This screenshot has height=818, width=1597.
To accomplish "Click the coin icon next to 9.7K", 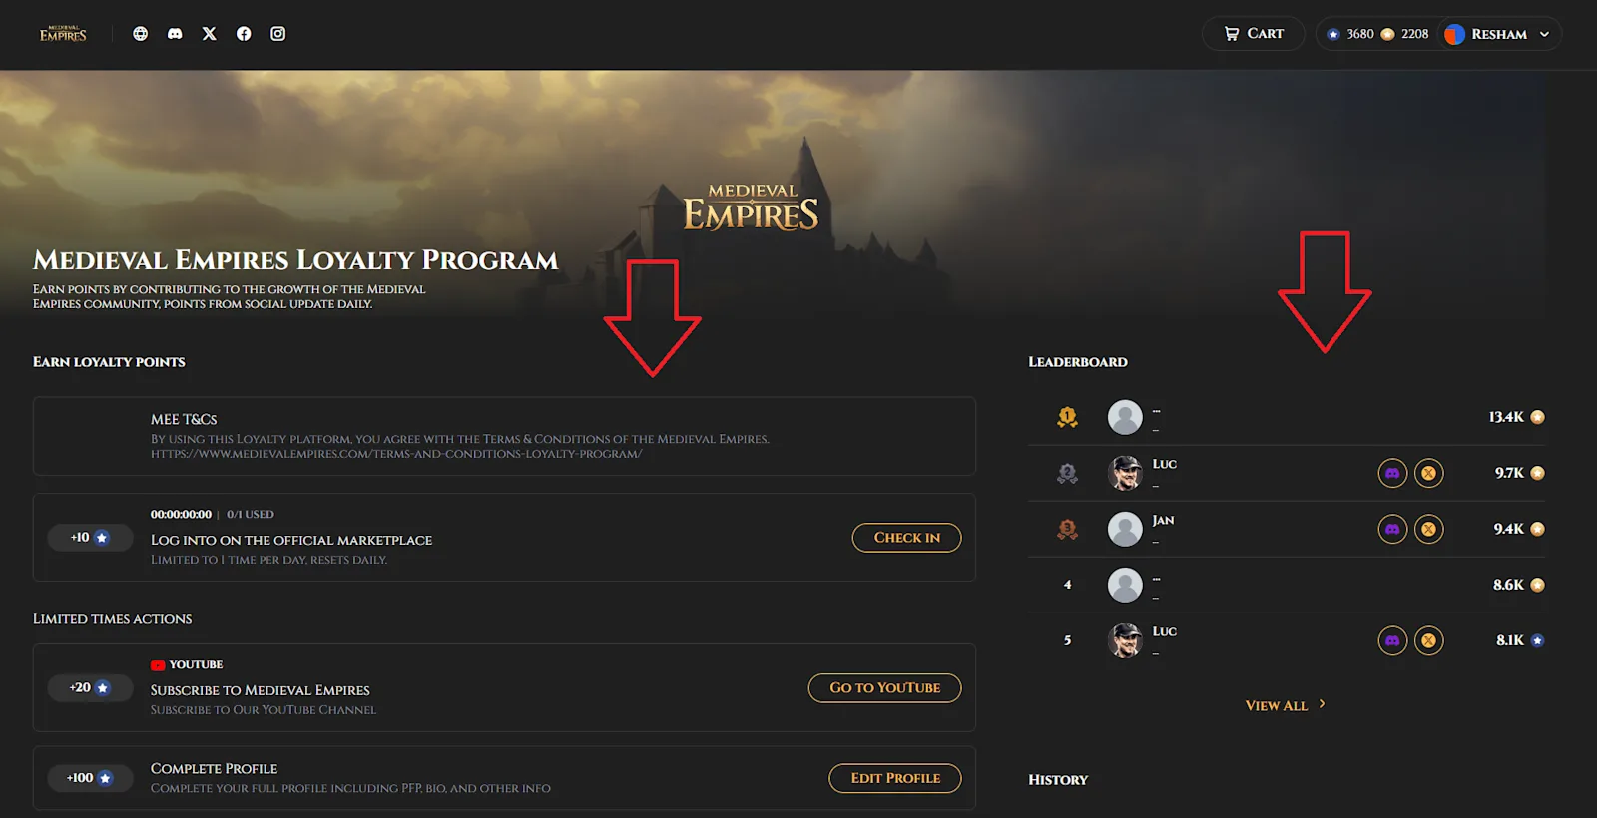I will click(1538, 473).
